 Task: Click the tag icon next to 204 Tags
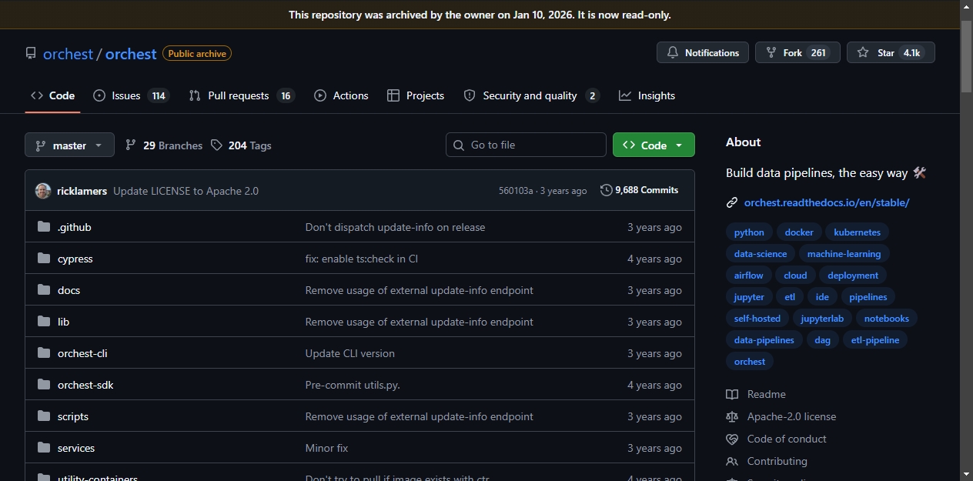pos(216,145)
